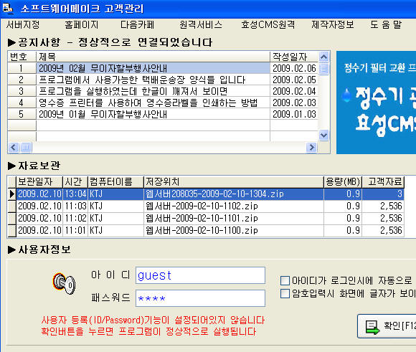Click the scroll left arrow under notice list
Image resolution: width=416 pixels, height=352 pixels.
[14, 147]
